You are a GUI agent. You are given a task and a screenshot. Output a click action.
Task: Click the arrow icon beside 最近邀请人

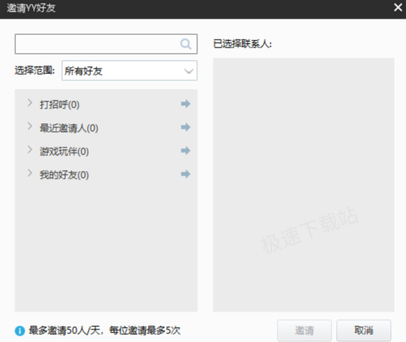(185, 127)
